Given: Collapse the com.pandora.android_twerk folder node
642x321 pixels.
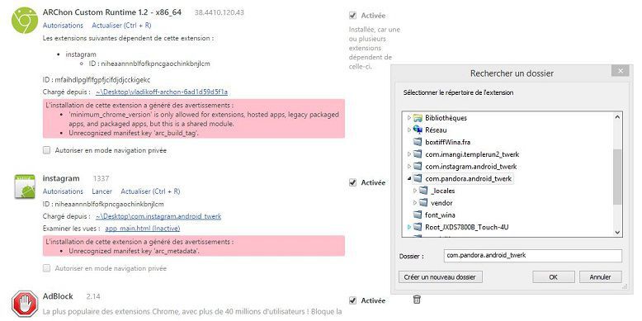Looking at the screenshot, I should point(408,178).
